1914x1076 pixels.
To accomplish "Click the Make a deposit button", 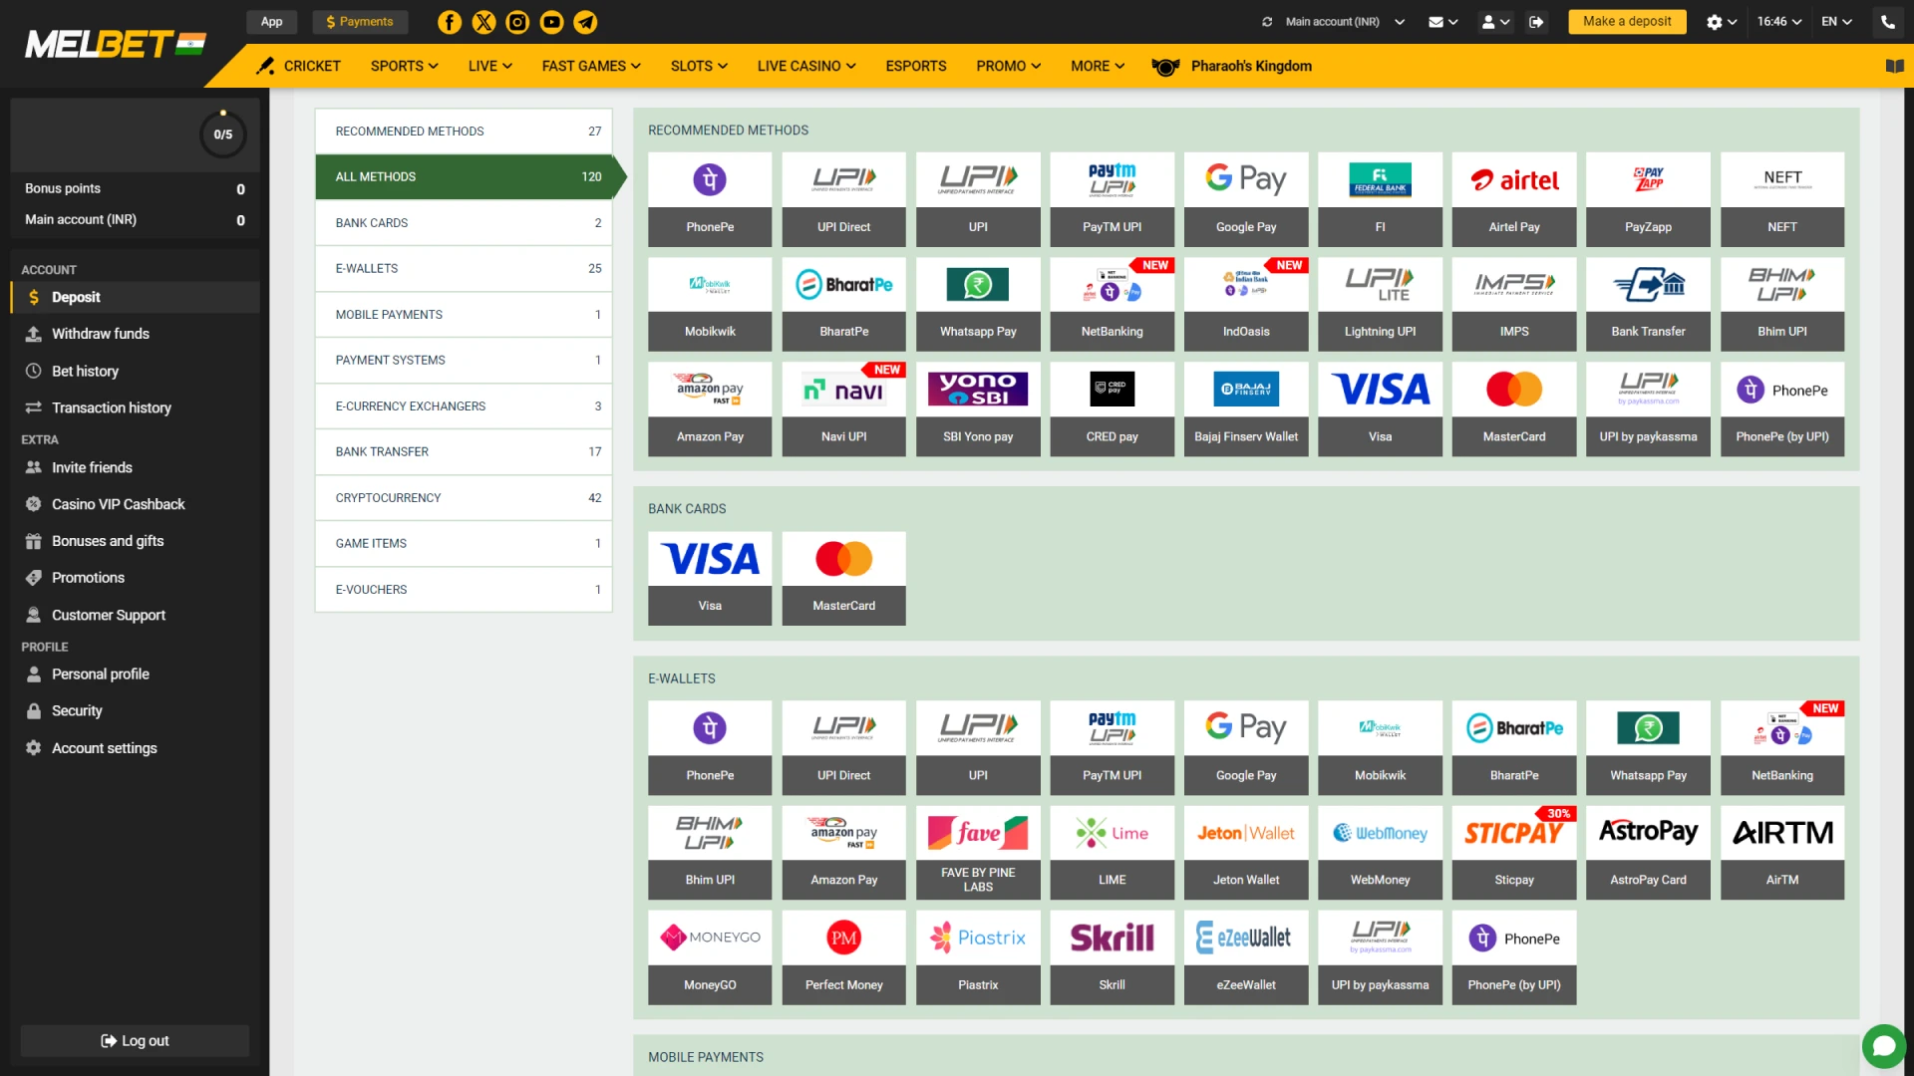I will click(x=1625, y=21).
